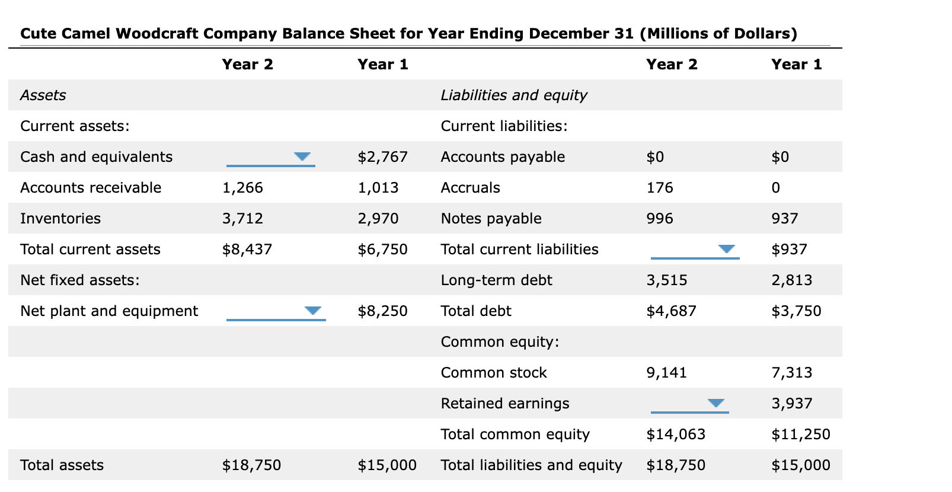Select Common stock Year 2 value 9,141
Image resolution: width=952 pixels, height=492 pixels.
[667, 373]
